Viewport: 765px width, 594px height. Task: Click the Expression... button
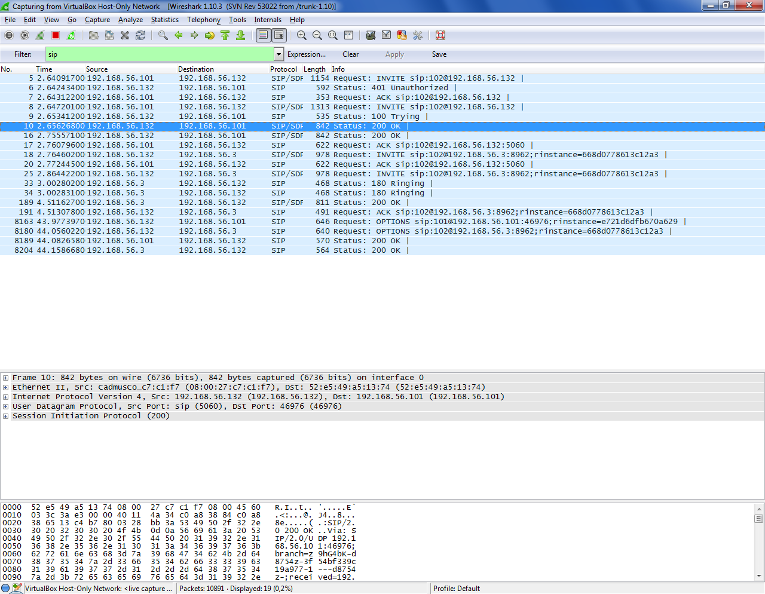306,54
